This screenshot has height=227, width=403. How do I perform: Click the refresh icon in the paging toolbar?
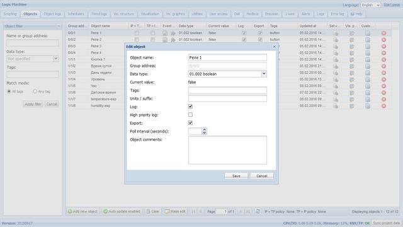click(x=258, y=211)
